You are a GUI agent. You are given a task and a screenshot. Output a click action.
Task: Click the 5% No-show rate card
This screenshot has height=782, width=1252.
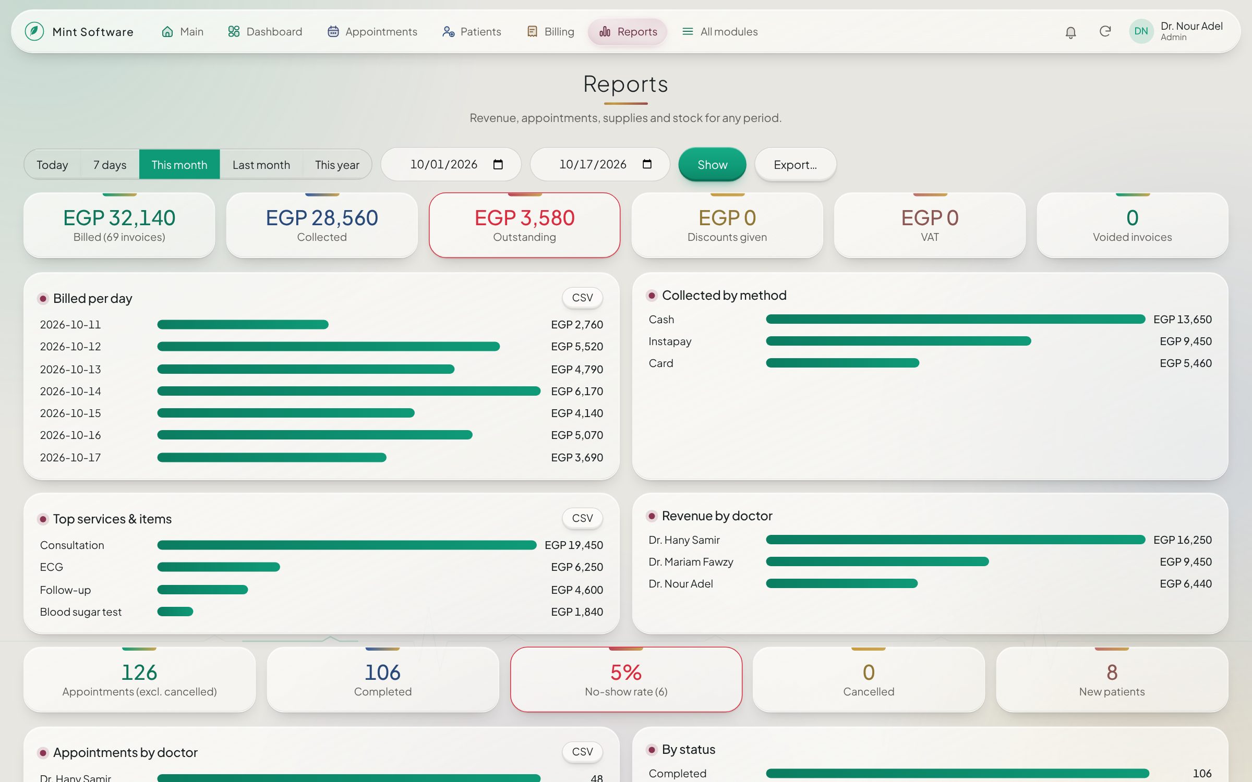[x=626, y=680]
